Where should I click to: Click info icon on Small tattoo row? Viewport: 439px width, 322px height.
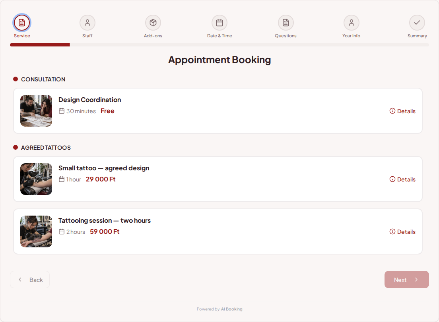click(392, 179)
